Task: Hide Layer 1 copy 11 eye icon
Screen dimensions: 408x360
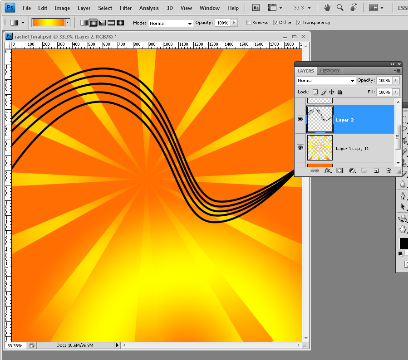Action: pyautogui.click(x=300, y=148)
